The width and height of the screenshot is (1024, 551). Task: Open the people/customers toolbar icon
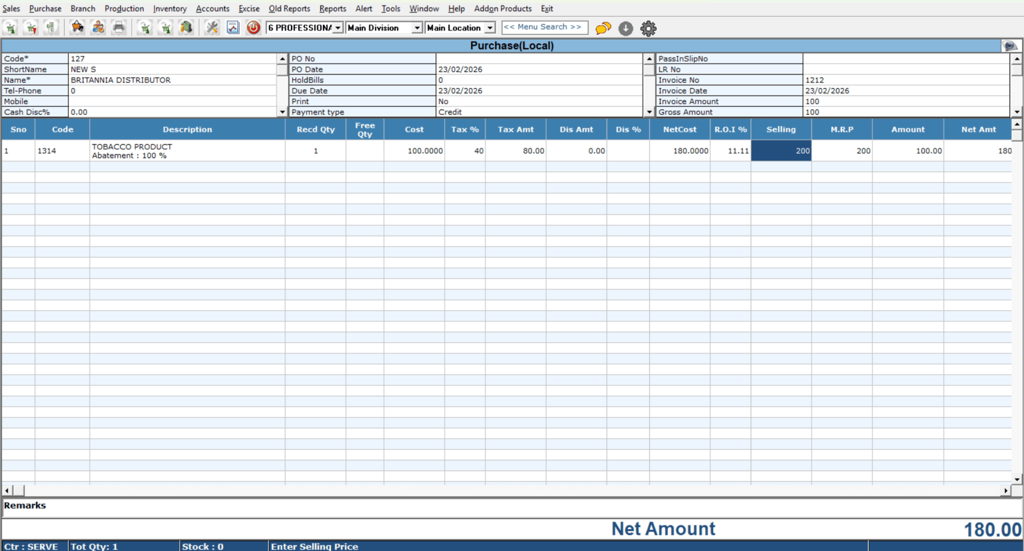(98, 28)
